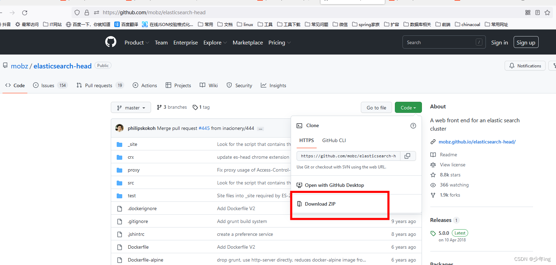Jump to the Readme section
The width and height of the screenshot is (556, 265).
pos(448,155)
